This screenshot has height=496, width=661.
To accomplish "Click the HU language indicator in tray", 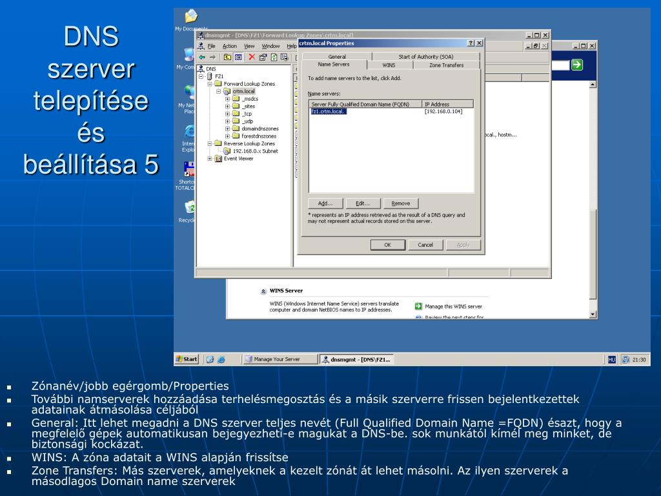I will click(x=612, y=359).
